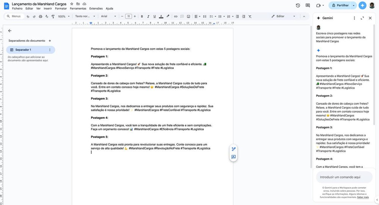Pick text color
The height and width of the screenshot is (205, 379).
[x=161, y=16]
